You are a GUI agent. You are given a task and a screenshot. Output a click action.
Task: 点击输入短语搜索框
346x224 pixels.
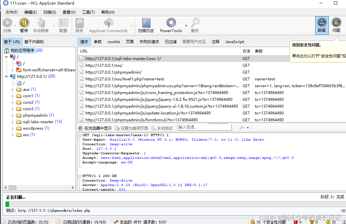[x=204, y=127]
